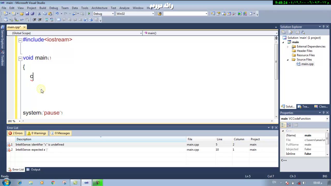
Task: Open the Win32 platform dropdown
Action: tap(153, 14)
